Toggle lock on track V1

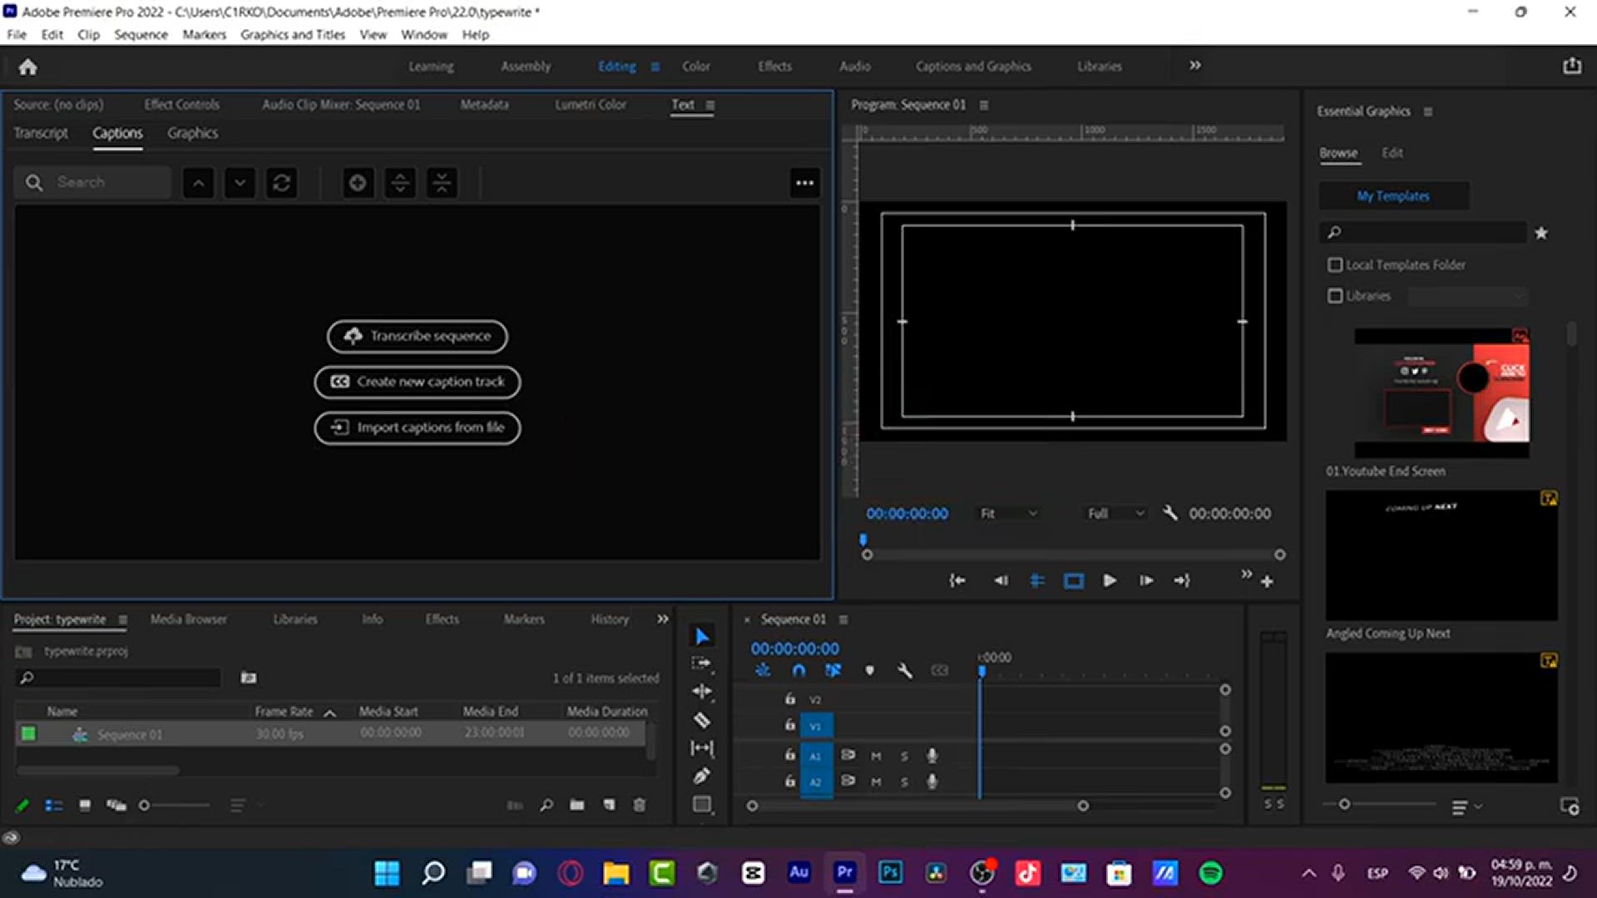pyautogui.click(x=790, y=726)
